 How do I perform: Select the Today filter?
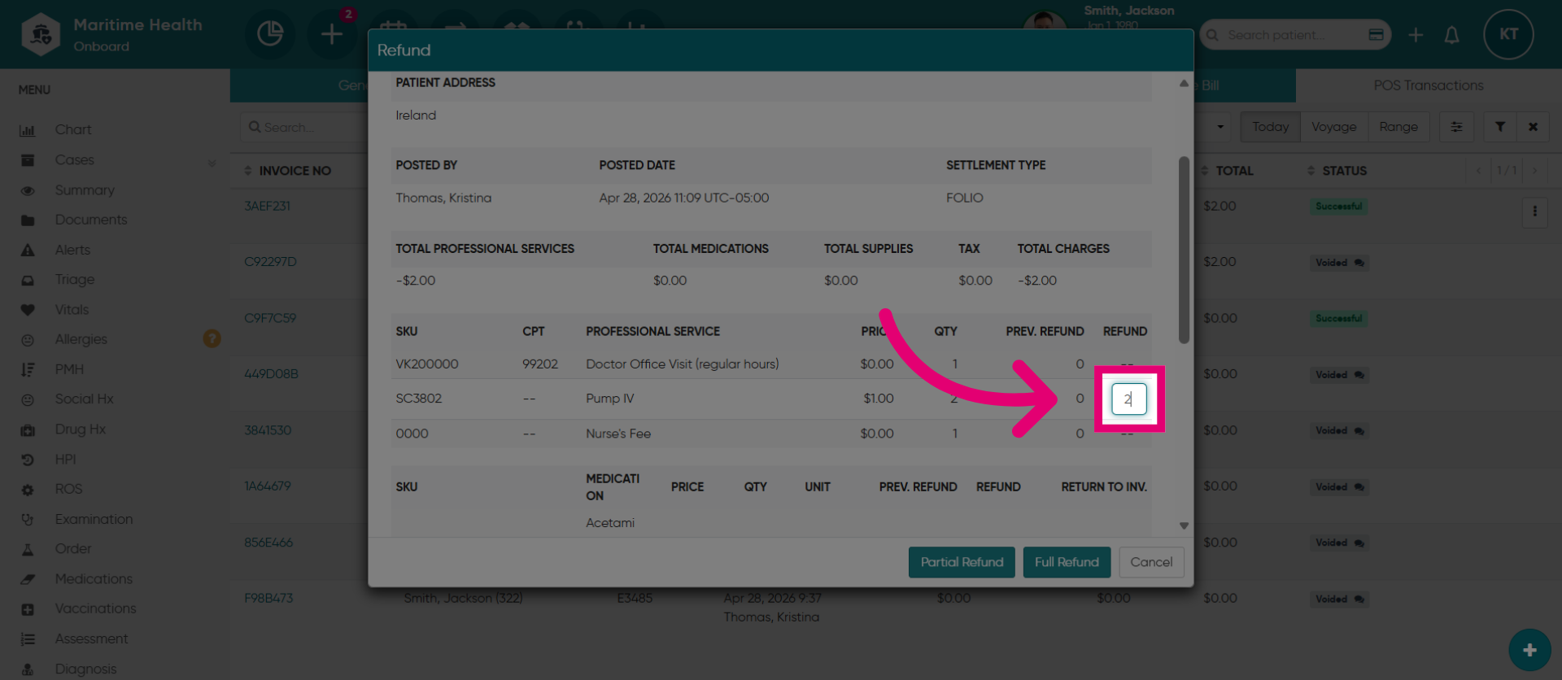coord(1270,127)
